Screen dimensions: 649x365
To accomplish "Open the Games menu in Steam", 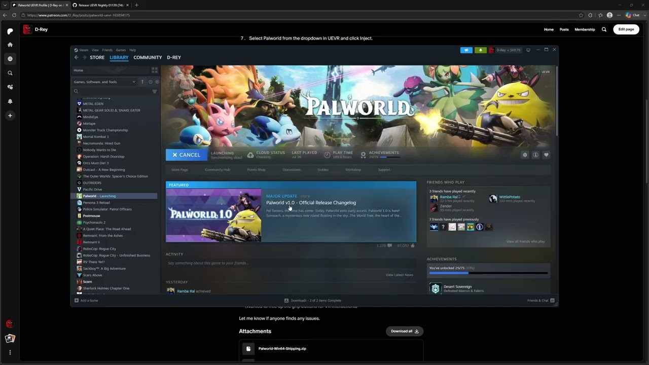I will pos(121,50).
